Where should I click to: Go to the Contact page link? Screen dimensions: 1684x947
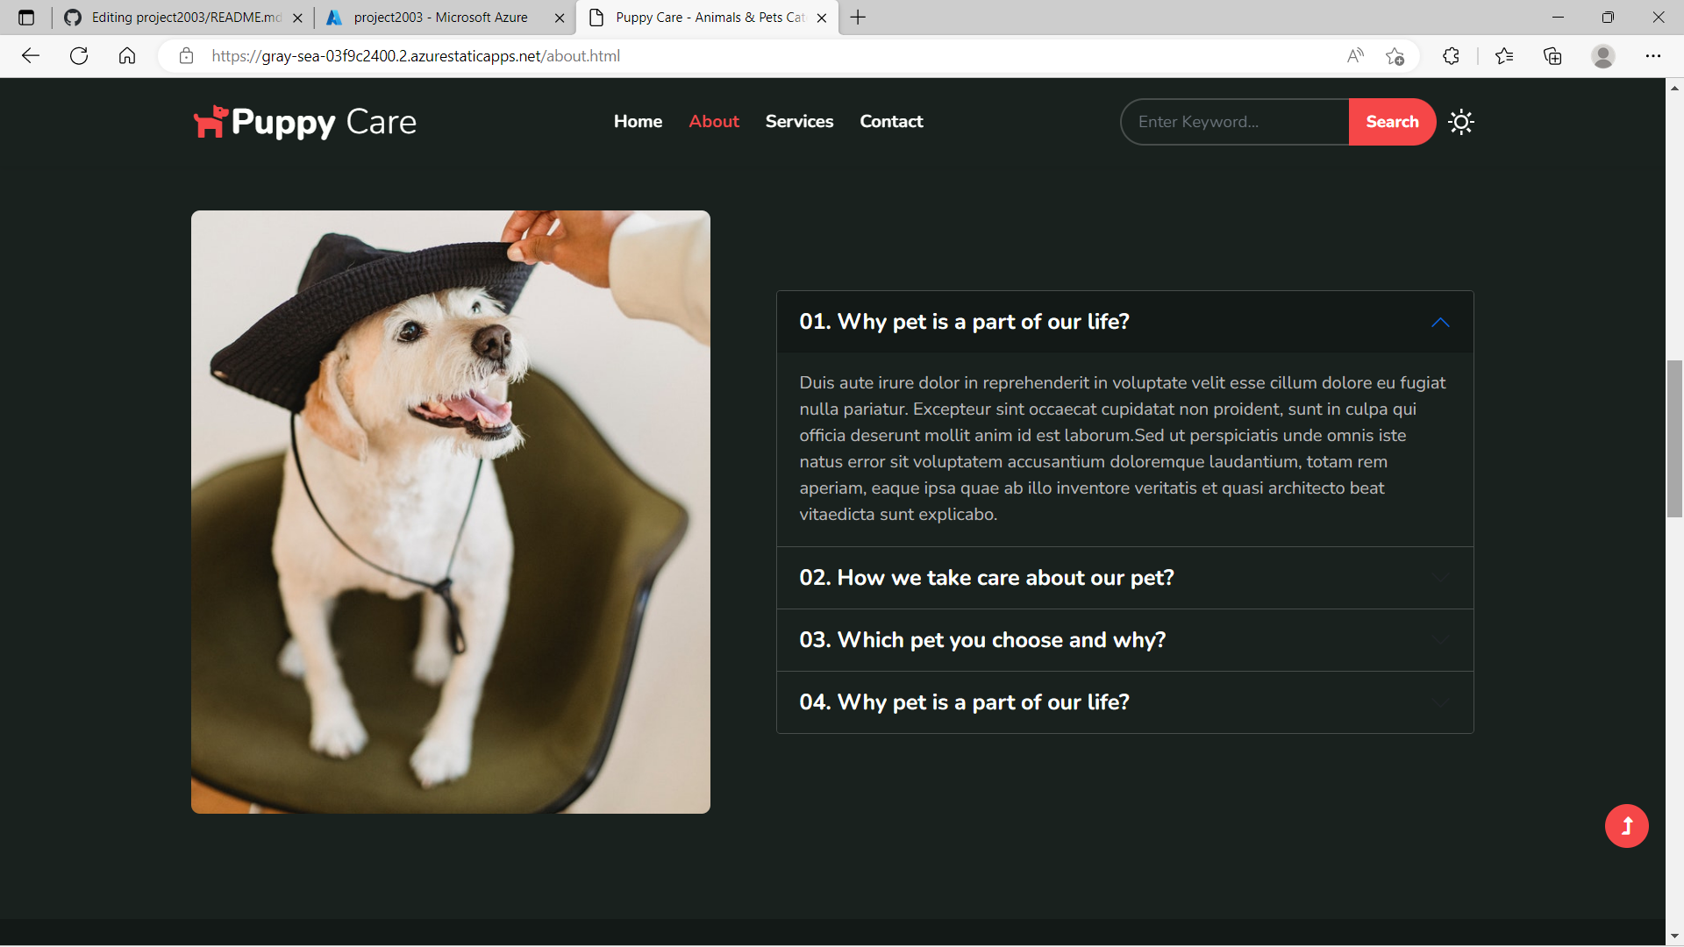(891, 122)
